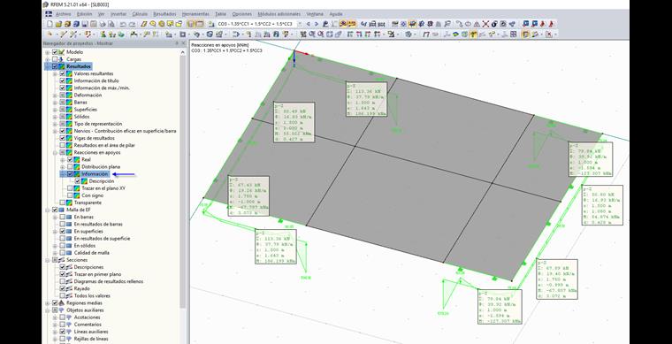Enable Resultados en el área de pilar checkbox
The height and width of the screenshot is (344, 672).
pos(63,145)
